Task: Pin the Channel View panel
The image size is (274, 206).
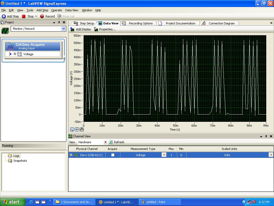Action: pyautogui.click(x=266, y=136)
